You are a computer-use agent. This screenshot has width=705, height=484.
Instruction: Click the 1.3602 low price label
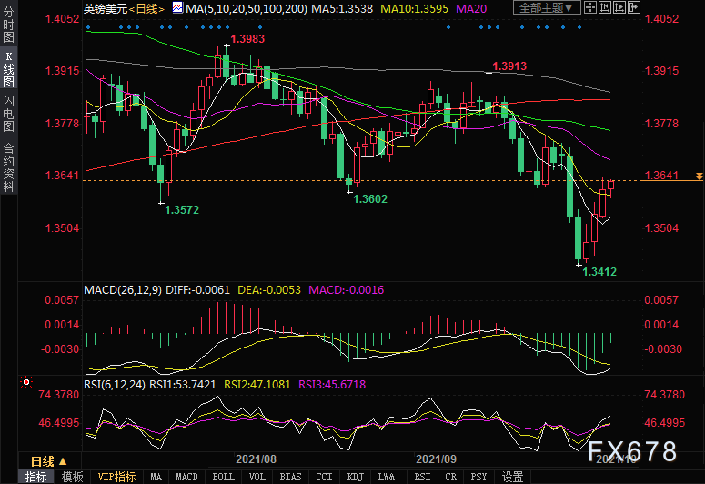(x=370, y=199)
